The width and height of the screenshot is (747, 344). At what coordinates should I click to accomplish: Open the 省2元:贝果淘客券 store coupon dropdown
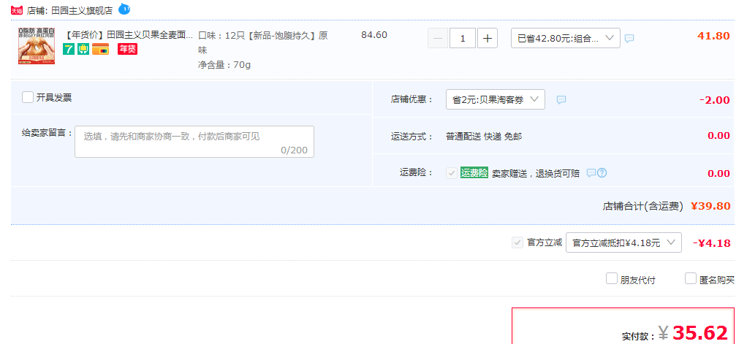pyautogui.click(x=496, y=99)
